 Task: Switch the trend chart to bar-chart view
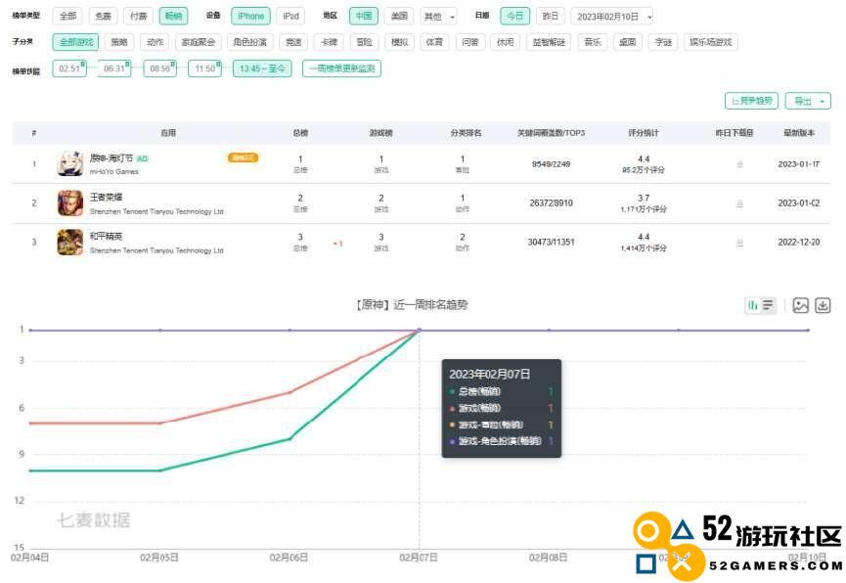point(753,305)
